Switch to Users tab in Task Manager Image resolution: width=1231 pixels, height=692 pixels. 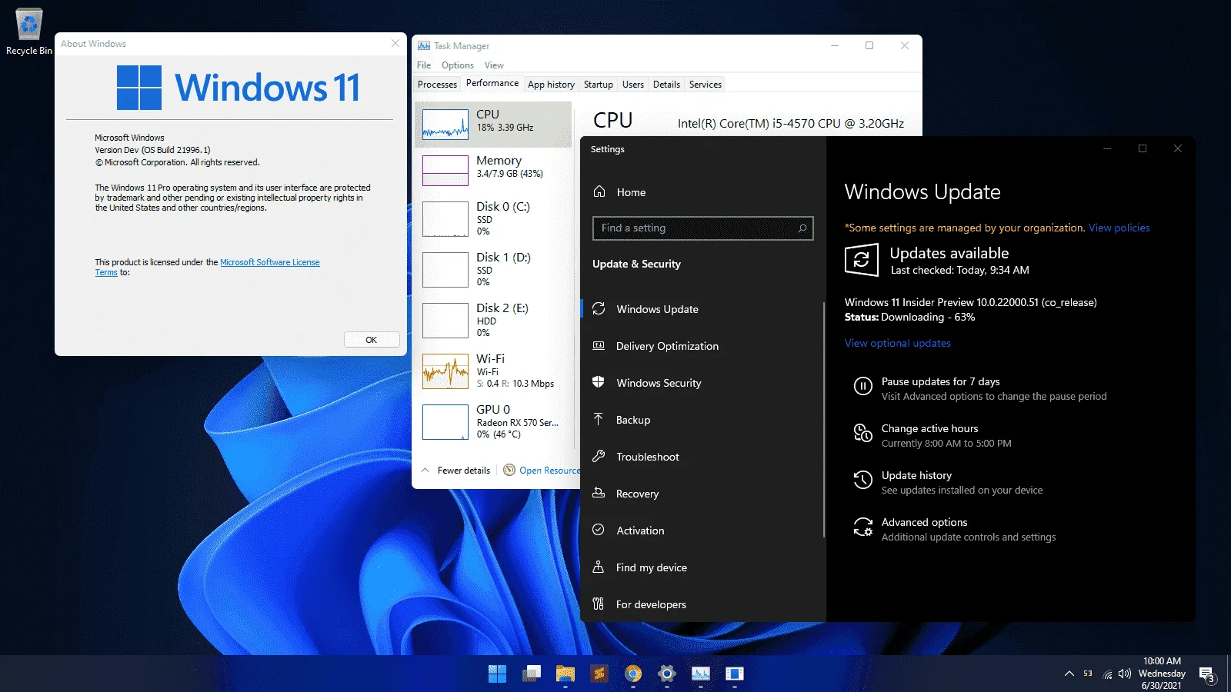633,85
